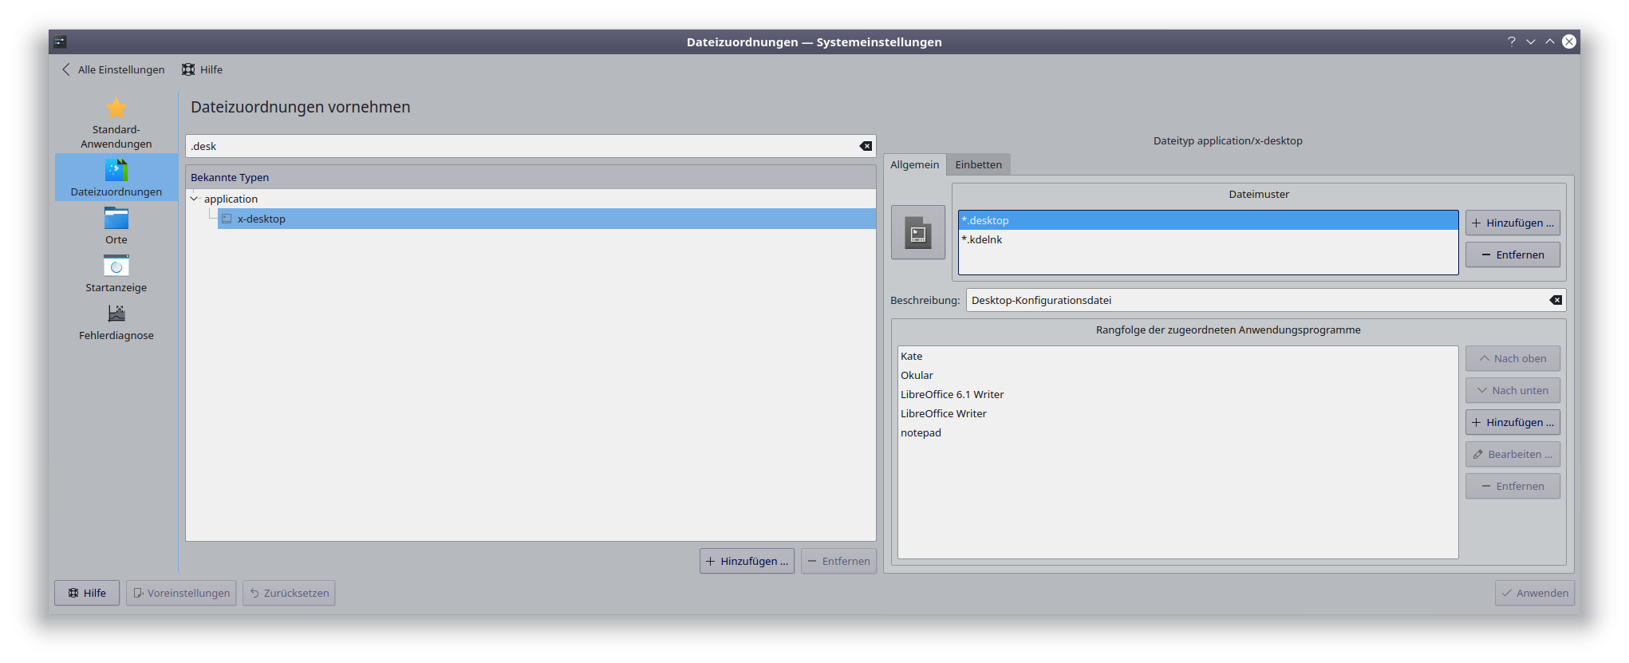The width and height of the screenshot is (1629, 663).
Task: Minimize the Systemeinstellungen window
Action: 1531,41
